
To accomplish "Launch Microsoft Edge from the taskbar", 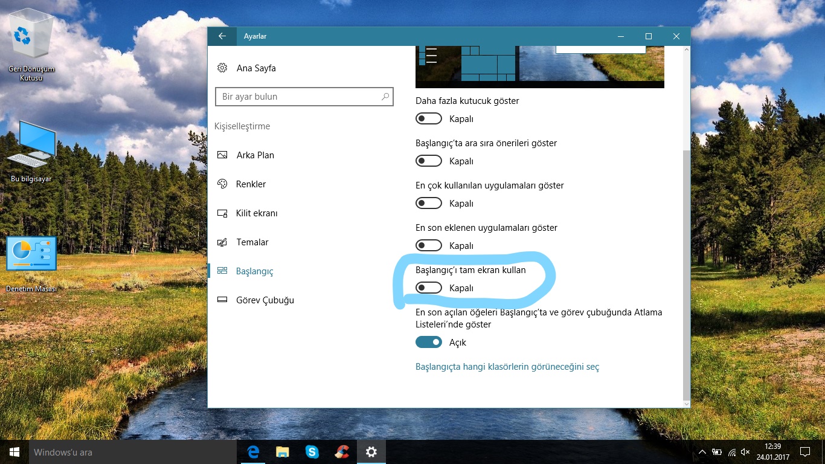I will pos(253,452).
